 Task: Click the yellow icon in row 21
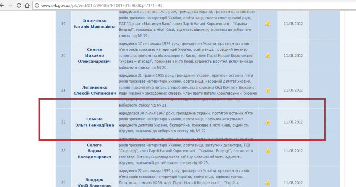pos(268,90)
